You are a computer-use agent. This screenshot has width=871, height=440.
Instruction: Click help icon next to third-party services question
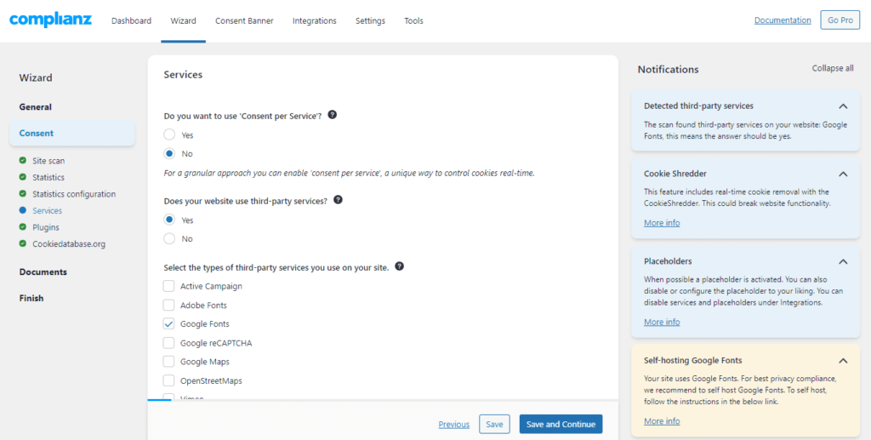point(338,200)
